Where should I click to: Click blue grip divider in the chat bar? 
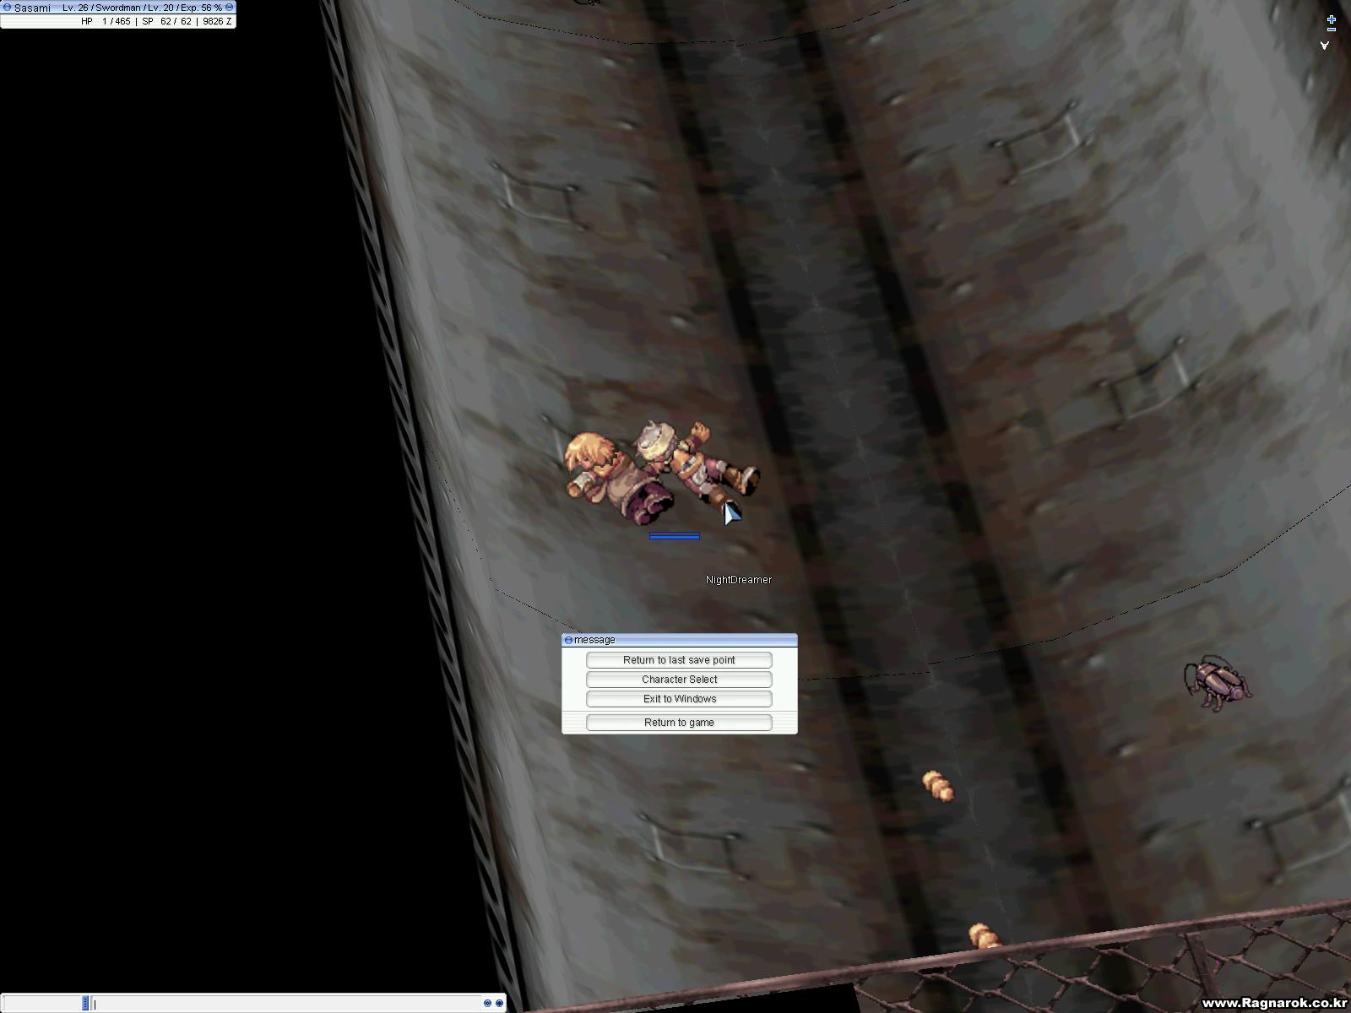point(85,1004)
